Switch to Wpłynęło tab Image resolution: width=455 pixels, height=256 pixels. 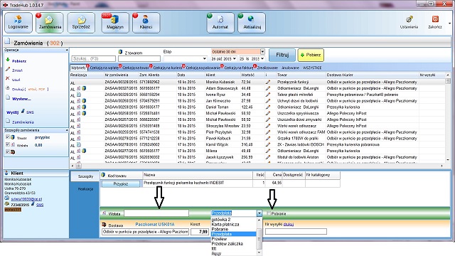(x=78, y=68)
